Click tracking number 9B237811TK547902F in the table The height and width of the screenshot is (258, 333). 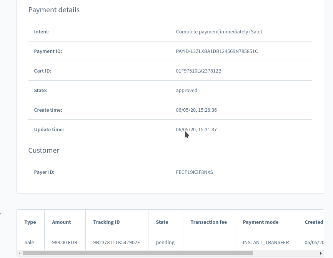[117, 242]
